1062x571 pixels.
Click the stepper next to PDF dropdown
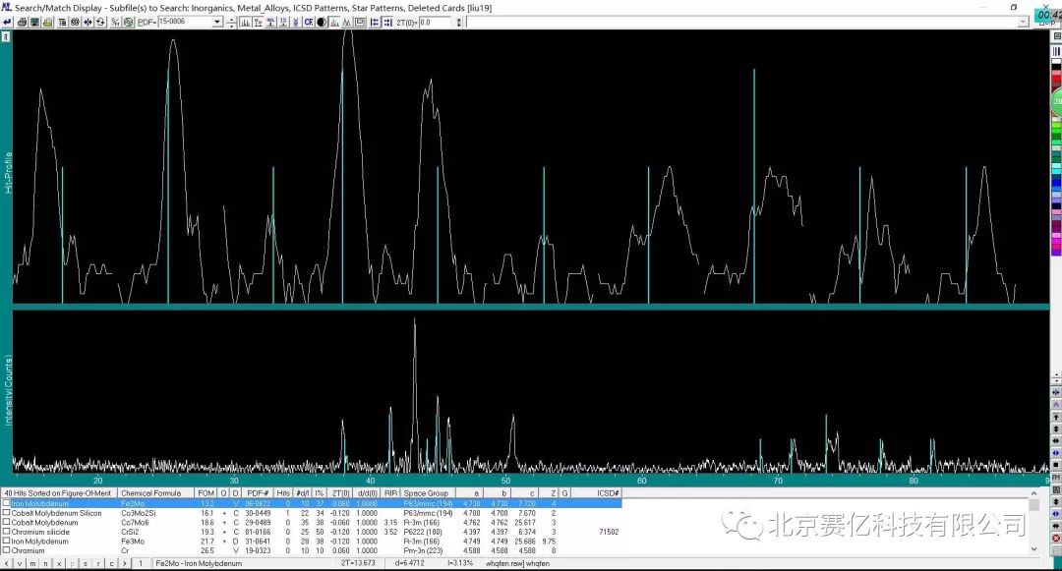pyautogui.click(x=230, y=22)
